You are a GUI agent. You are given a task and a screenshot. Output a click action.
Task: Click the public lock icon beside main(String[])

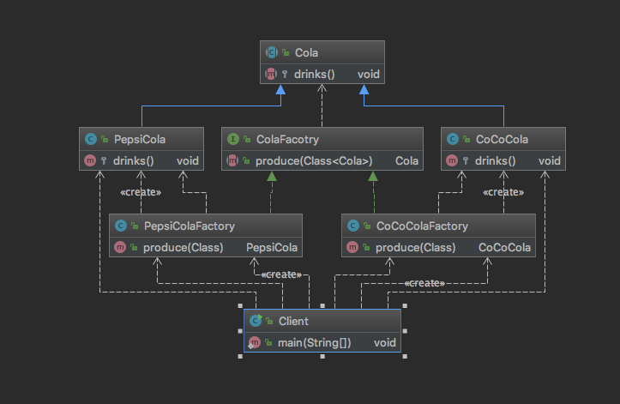coord(268,342)
